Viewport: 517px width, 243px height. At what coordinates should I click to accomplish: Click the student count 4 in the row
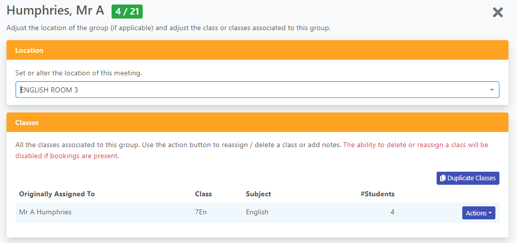click(x=392, y=212)
